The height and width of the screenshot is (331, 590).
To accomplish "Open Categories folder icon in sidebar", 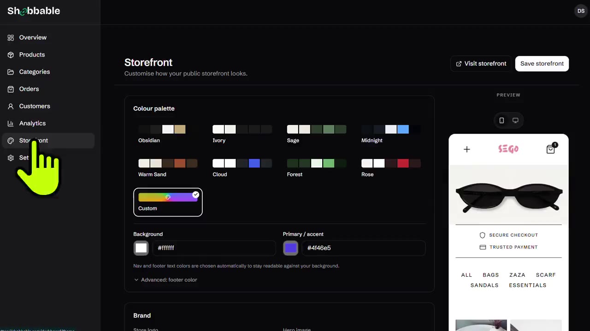I will coord(11,72).
